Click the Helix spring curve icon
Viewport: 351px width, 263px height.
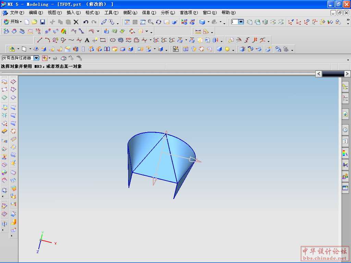click(120, 40)
